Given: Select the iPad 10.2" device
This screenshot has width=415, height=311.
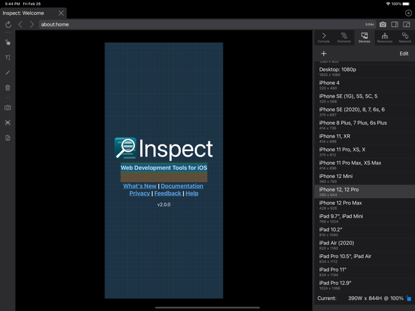Looking at the screenshot, I should coord(365,232).
